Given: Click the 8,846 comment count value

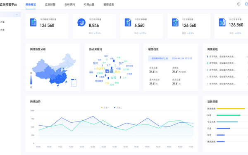Looking at the screenshot, I should pyautogui.click(x=94, y=25).
